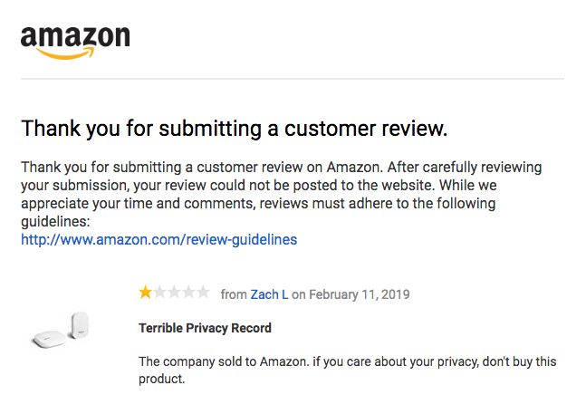Screen dimensions: 586x414
Task: Click the standing white eero beacon image
Action: [79, 324]
